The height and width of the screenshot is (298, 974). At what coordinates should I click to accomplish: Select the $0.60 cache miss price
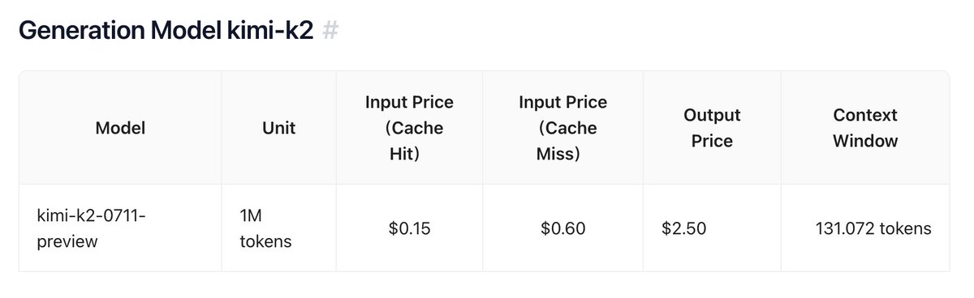tap(562, 228)
